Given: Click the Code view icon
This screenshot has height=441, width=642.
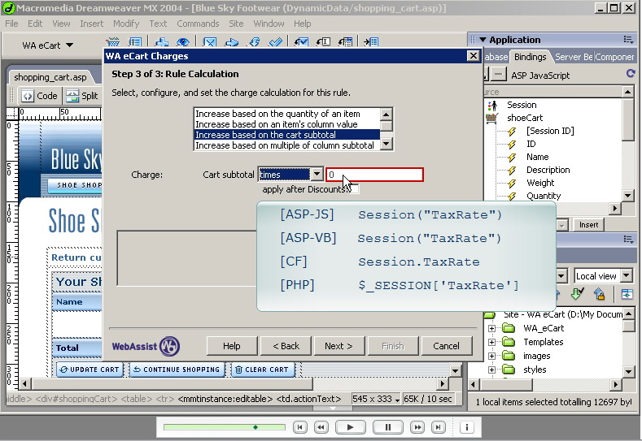Looking at the screenshot, I should coord(28,96).
